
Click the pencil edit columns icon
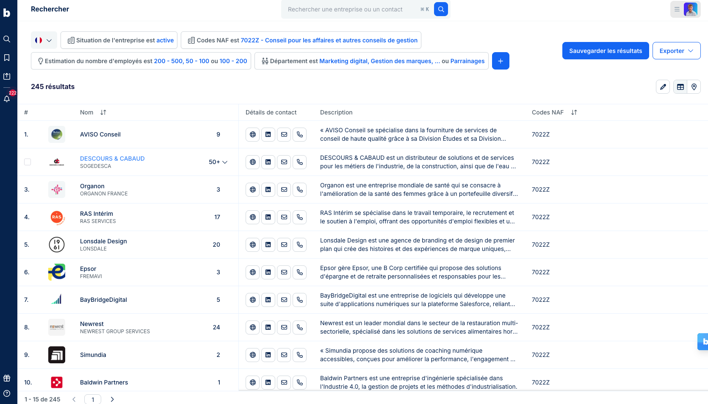pyautogui.click(x=663, y=87)
